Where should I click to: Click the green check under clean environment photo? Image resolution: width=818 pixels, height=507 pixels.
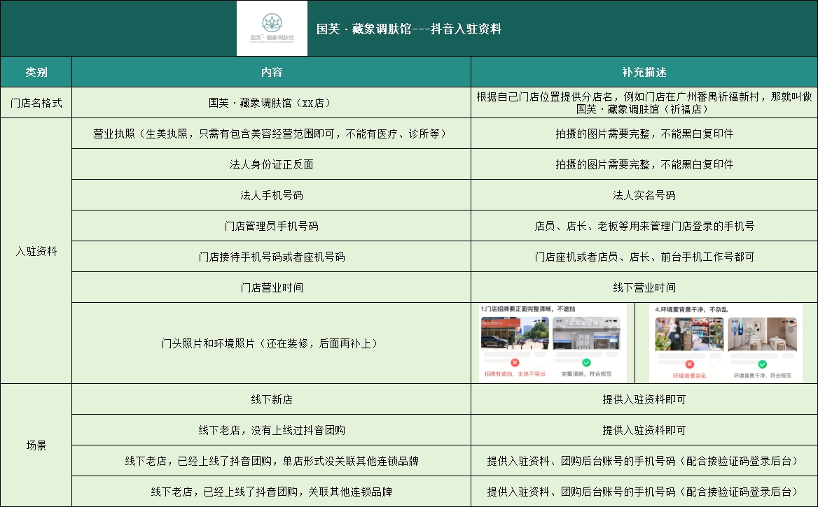pos(762,364)
